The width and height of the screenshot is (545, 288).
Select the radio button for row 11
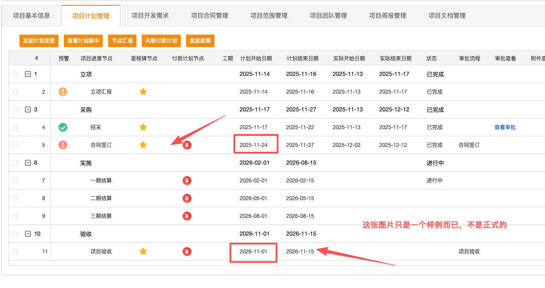coord(16,252)
